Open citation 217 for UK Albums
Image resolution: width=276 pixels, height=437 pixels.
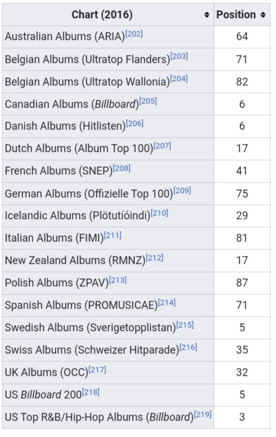pos(97,370)
